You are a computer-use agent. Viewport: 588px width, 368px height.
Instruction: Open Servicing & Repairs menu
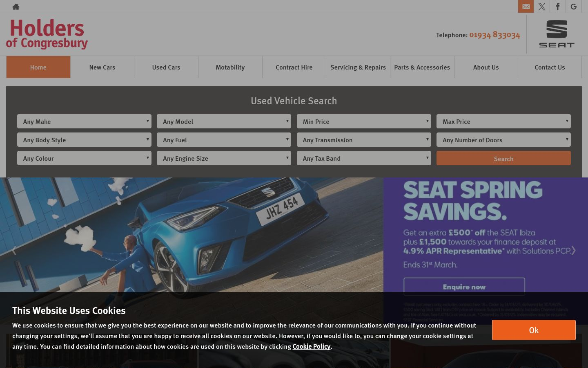click(x=358, y=67)
